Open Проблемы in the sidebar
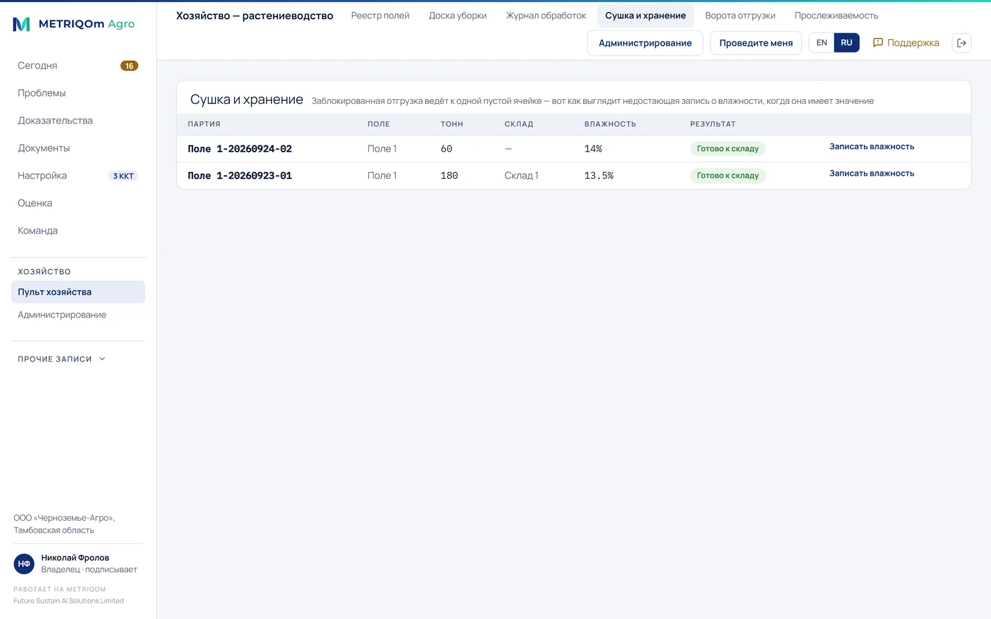Viewport: 991px width, 619px height. point(41,93)
